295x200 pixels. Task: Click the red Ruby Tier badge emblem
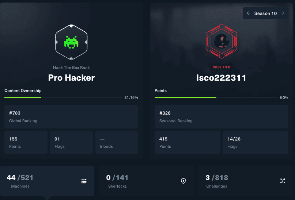point(222,41)
